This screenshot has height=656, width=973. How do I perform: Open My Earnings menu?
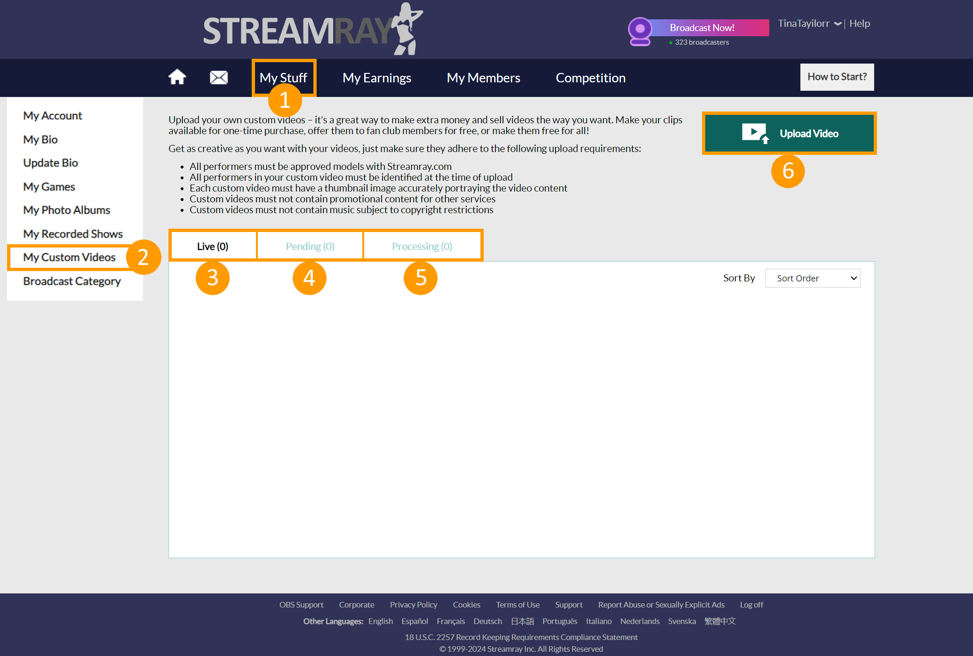[377, 78]
